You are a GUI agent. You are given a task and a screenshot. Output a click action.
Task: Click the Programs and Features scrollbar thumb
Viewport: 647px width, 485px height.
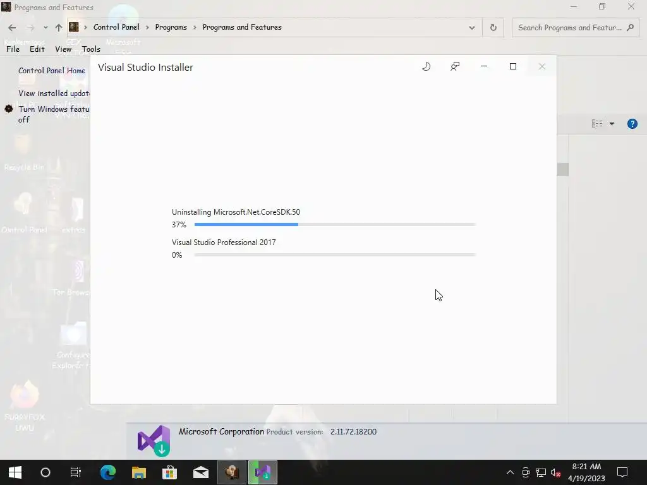563,169
